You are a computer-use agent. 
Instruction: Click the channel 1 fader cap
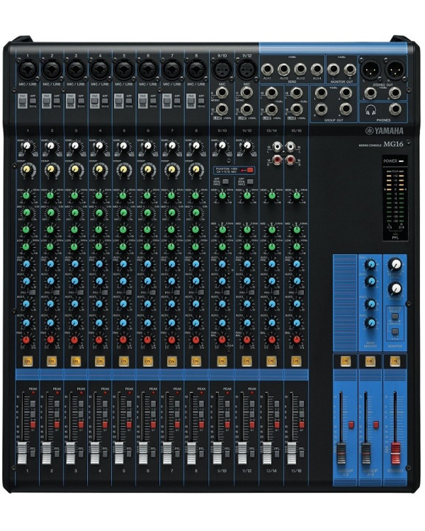click(x=22, y=453)
